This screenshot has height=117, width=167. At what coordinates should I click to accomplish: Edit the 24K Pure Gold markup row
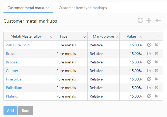point(149,45)
